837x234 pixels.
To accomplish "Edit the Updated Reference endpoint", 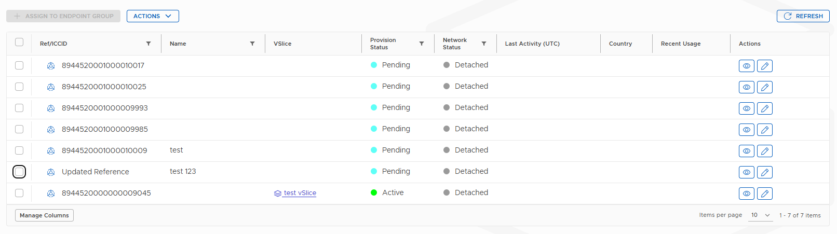I will [764, 172].
